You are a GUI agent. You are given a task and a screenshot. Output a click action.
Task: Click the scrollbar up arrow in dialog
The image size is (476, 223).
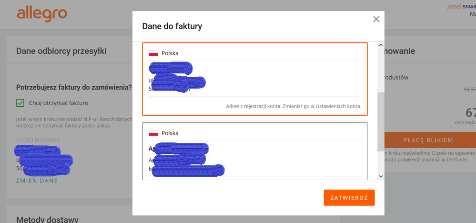coord(381,45)
